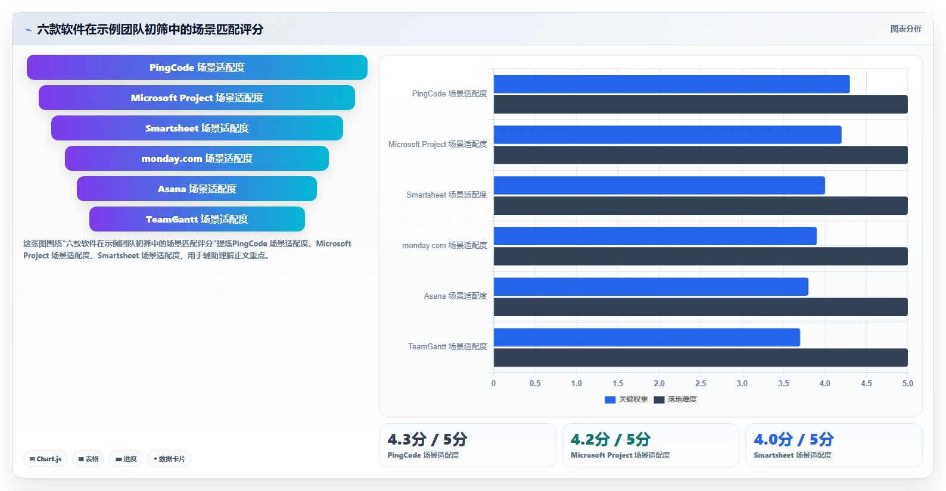Click the Asana 场景适配度 axis label
This screenshot has height=491, width=946.
point(456,296)
